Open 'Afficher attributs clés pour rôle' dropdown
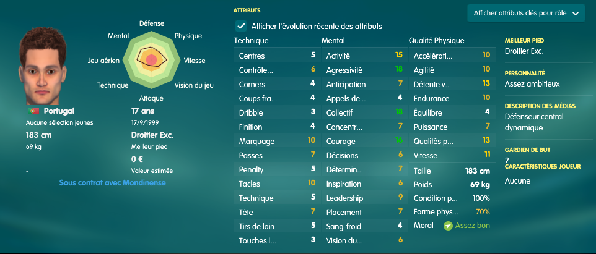Screen dimensions: 596x254 (526, 13)
